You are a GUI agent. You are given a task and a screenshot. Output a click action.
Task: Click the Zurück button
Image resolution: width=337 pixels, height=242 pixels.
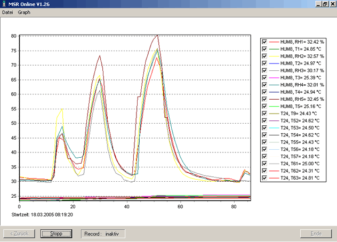click(x=19, y=233)
